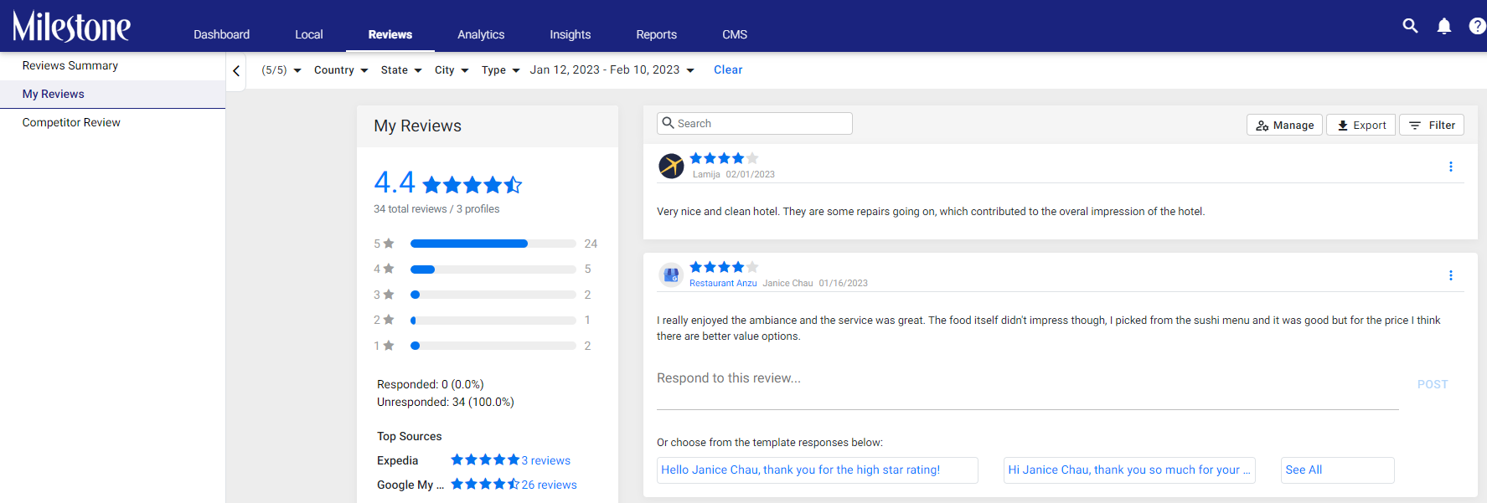Click the 'Responded: 0 (0.0%)' text
Viewport: 1487px width, 503px height.
[x=431, y=384]
